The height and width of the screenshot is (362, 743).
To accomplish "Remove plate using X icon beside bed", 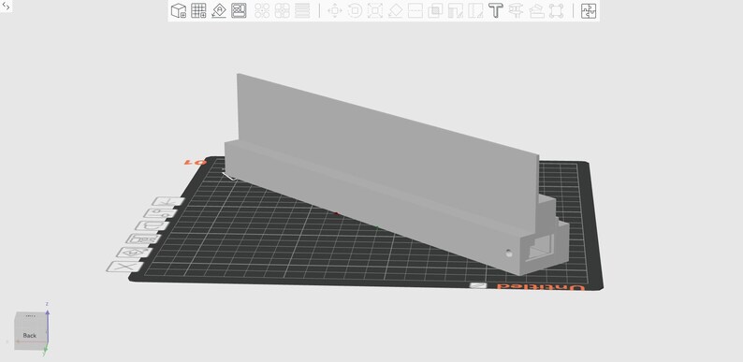I will 124,267.
